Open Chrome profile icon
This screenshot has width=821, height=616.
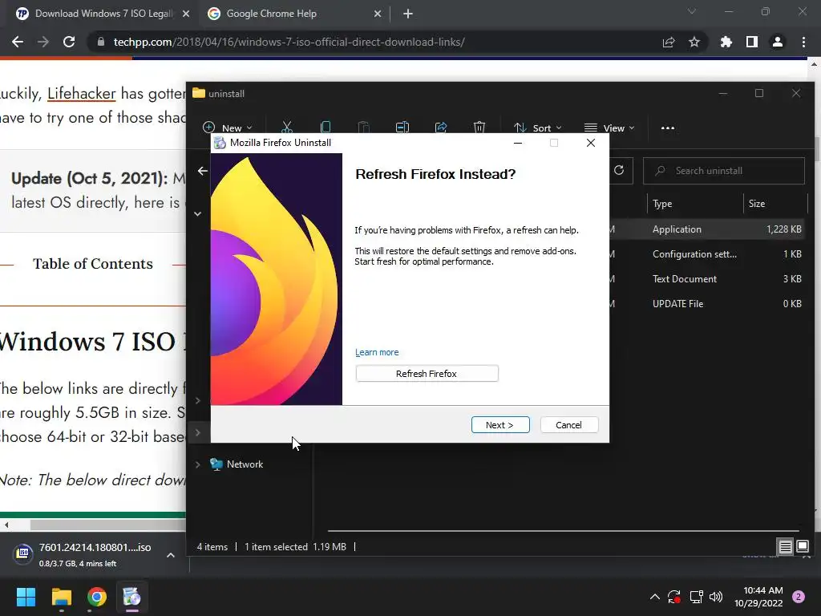tap(778, 42)
